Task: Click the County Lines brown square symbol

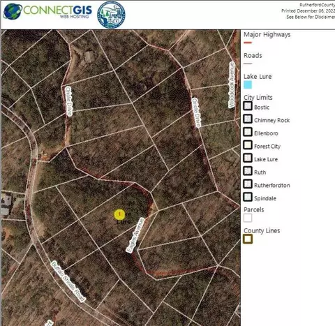Action: [x=248, y=239]
